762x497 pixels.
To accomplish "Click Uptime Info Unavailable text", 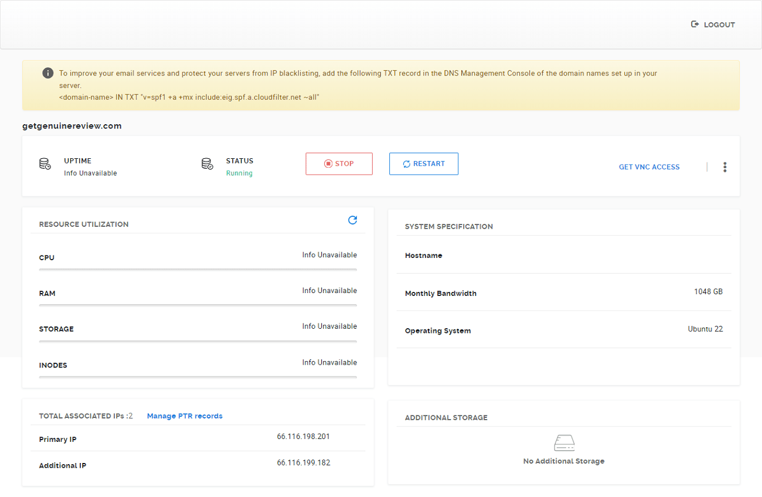I will 90,173.
